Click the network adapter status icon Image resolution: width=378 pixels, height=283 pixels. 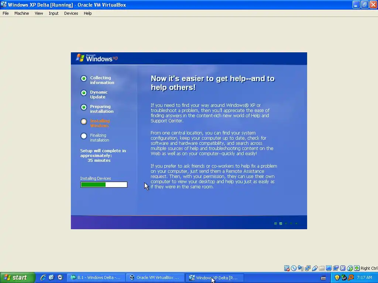(307, 268)
